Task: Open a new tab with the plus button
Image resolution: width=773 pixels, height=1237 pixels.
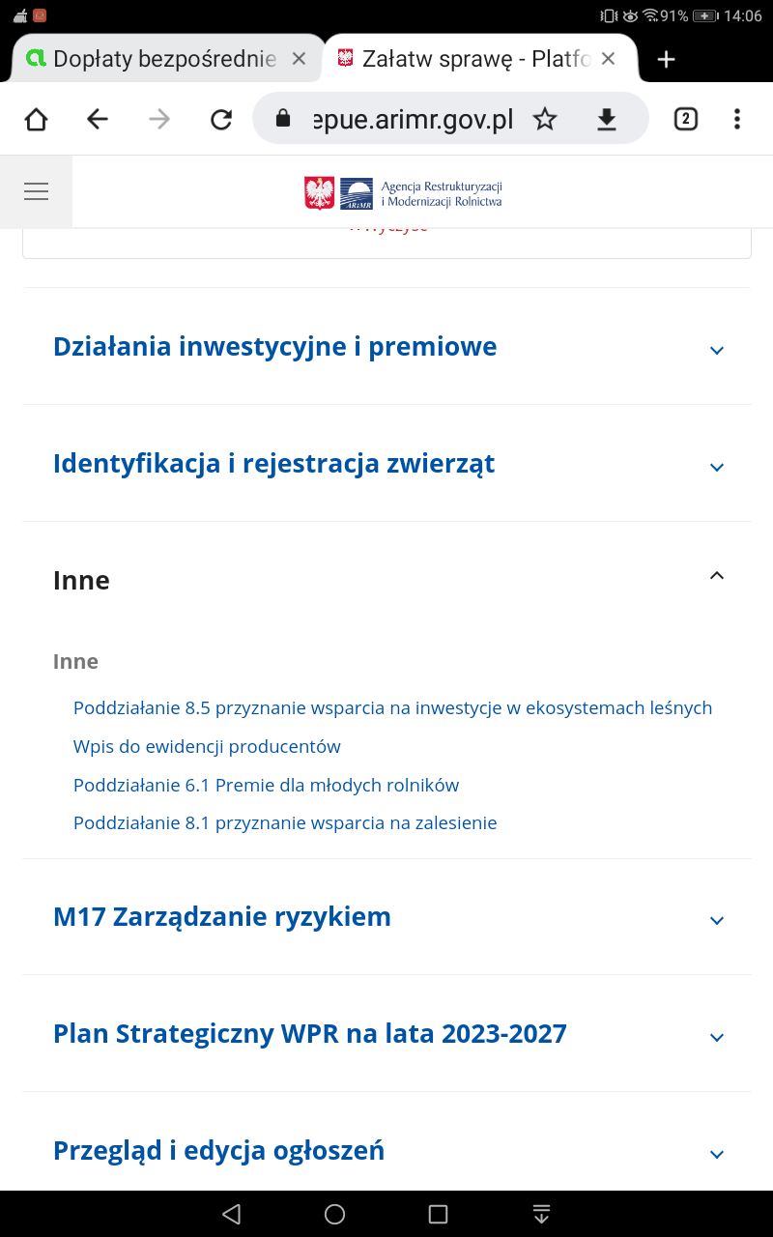Action: (666, 59)
